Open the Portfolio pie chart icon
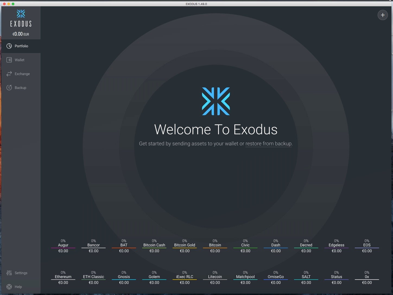 coord(9,46)
